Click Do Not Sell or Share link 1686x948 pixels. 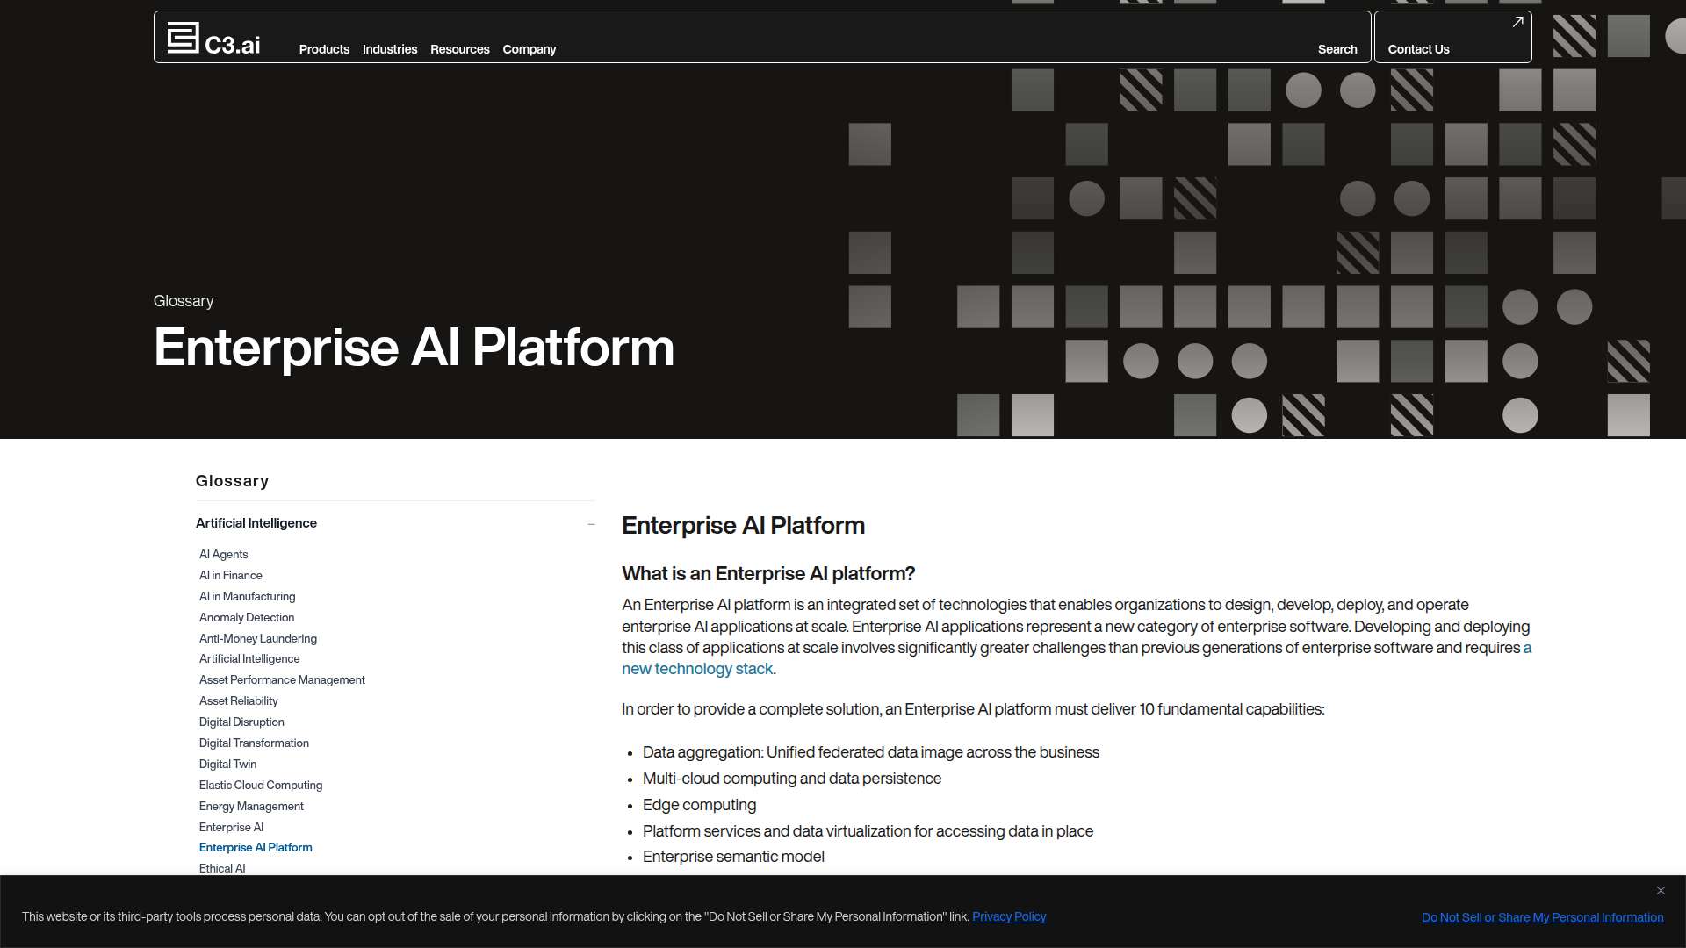1542,917
